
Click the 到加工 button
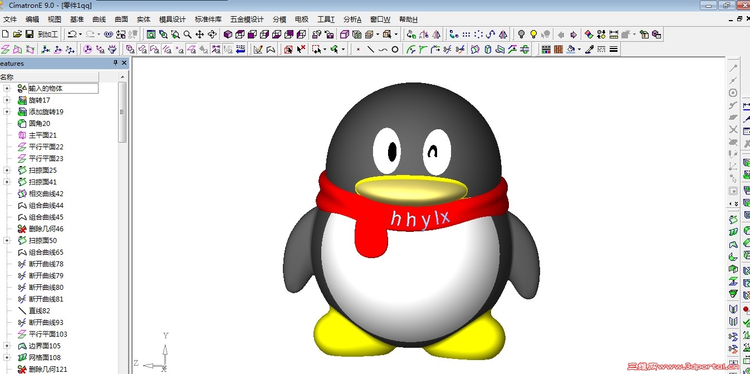coord(48,34)
